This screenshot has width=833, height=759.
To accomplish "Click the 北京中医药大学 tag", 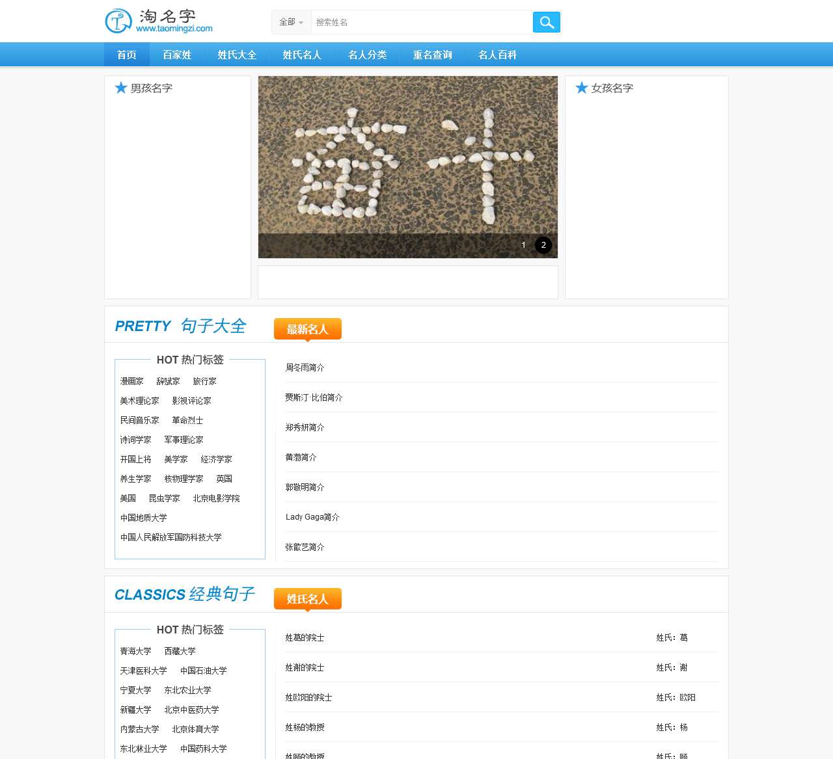I will [x=192, y=710].
